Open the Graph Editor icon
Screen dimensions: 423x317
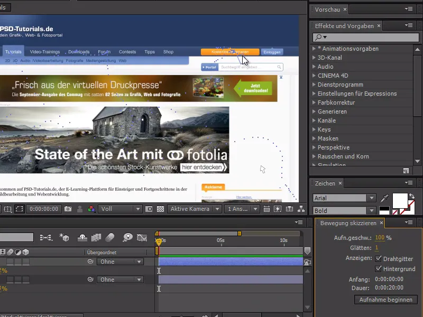tap(142, 237)
